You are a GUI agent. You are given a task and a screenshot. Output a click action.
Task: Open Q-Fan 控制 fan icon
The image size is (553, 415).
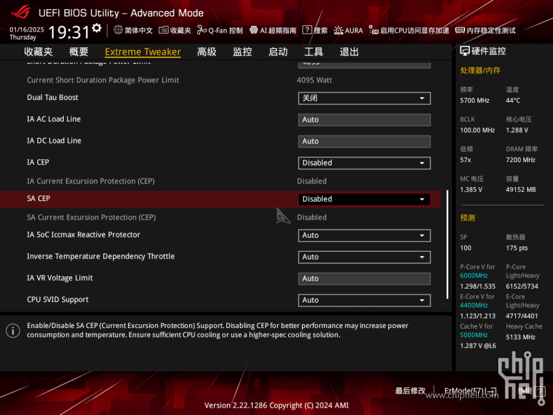202,30
